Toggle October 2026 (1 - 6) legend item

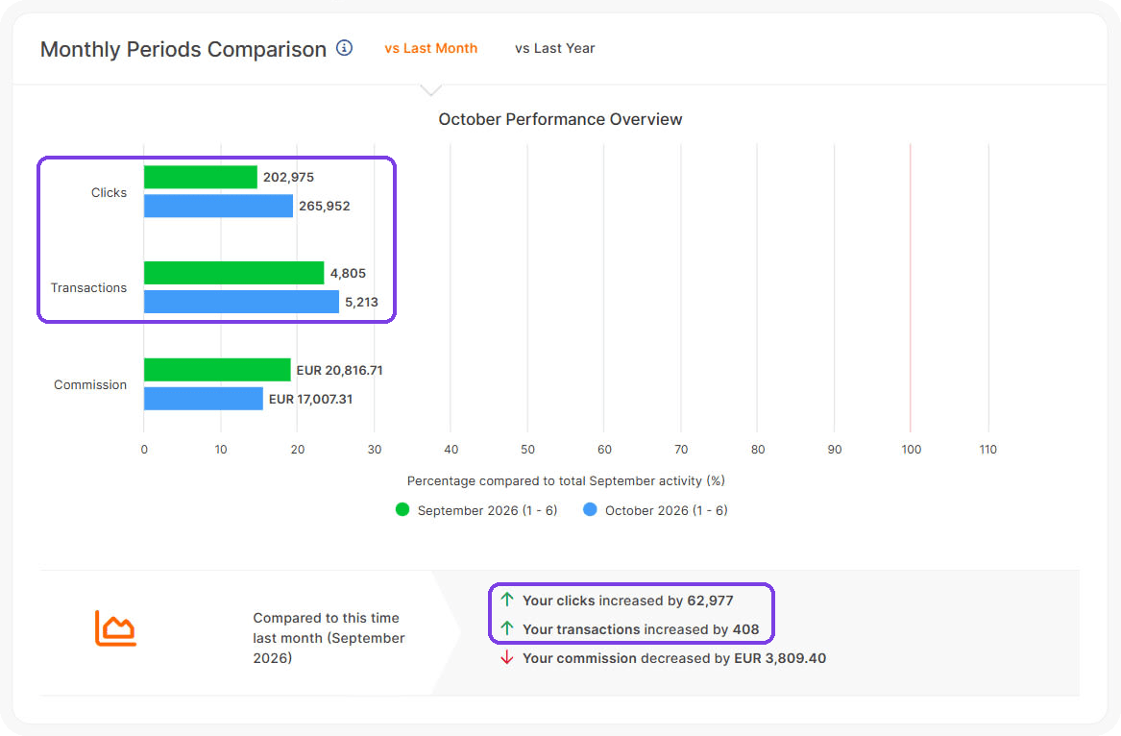(x=655, y=510)
